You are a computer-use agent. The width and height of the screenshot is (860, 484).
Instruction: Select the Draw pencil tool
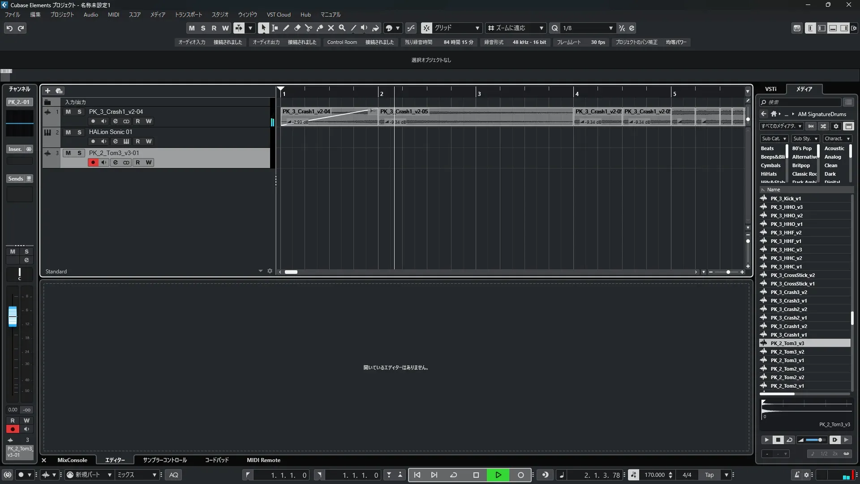click(286, 28)
